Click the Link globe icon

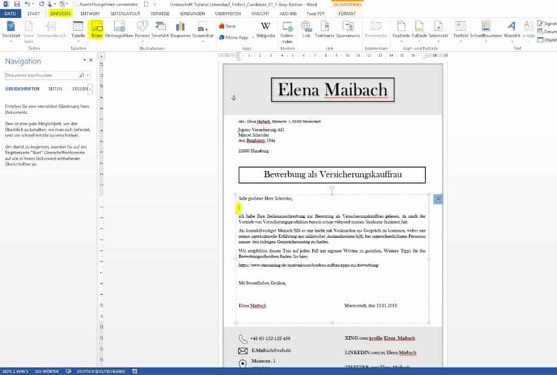click(306, 29)
